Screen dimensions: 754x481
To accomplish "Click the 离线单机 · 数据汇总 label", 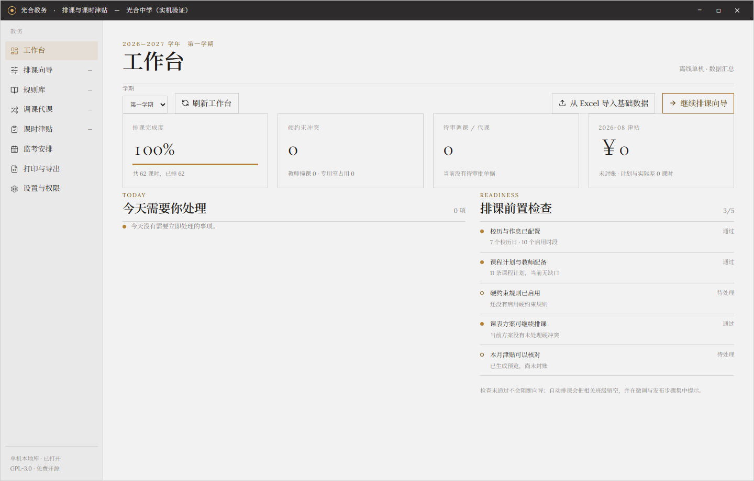I will 706,69.
